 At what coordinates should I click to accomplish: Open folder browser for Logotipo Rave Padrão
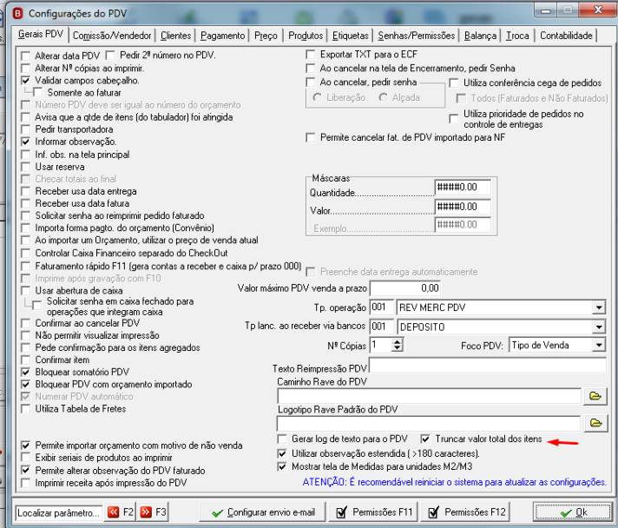(595, 424)
